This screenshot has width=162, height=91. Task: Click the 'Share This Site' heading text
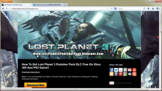[x=116, y=65]
